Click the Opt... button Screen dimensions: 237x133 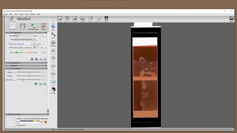pos(43,36)
